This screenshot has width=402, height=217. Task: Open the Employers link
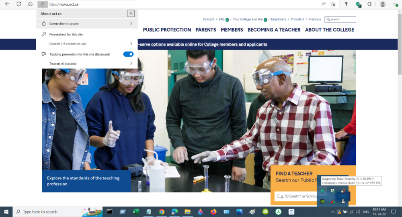(x=279, y=19)
